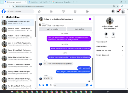Image resolution: width=128 pixels, height=93 pixels.
Task: Click the install app icon in address bar
Action: [114, 6]
